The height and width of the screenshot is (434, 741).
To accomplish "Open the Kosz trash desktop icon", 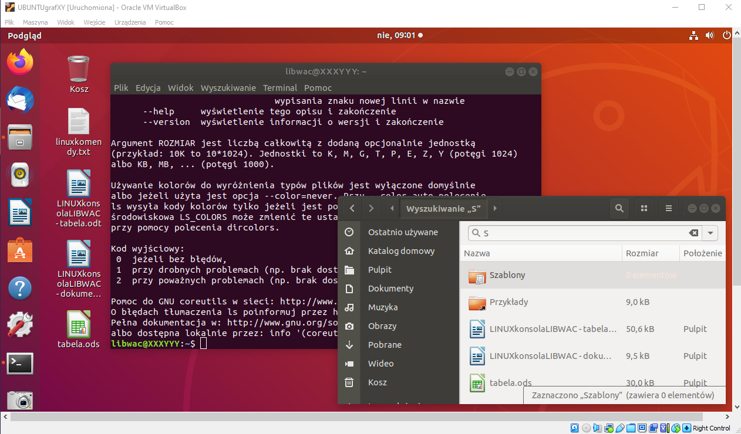I will 79,73.
